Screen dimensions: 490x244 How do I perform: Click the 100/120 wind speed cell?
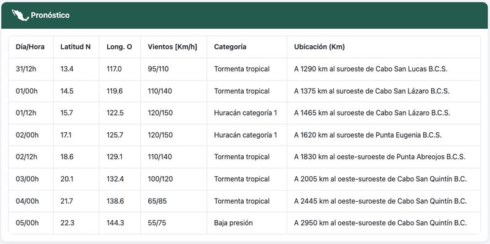[x=173, y=179]
